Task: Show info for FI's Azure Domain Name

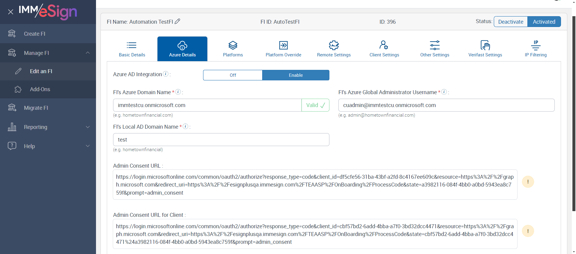Action: [178, 92]
